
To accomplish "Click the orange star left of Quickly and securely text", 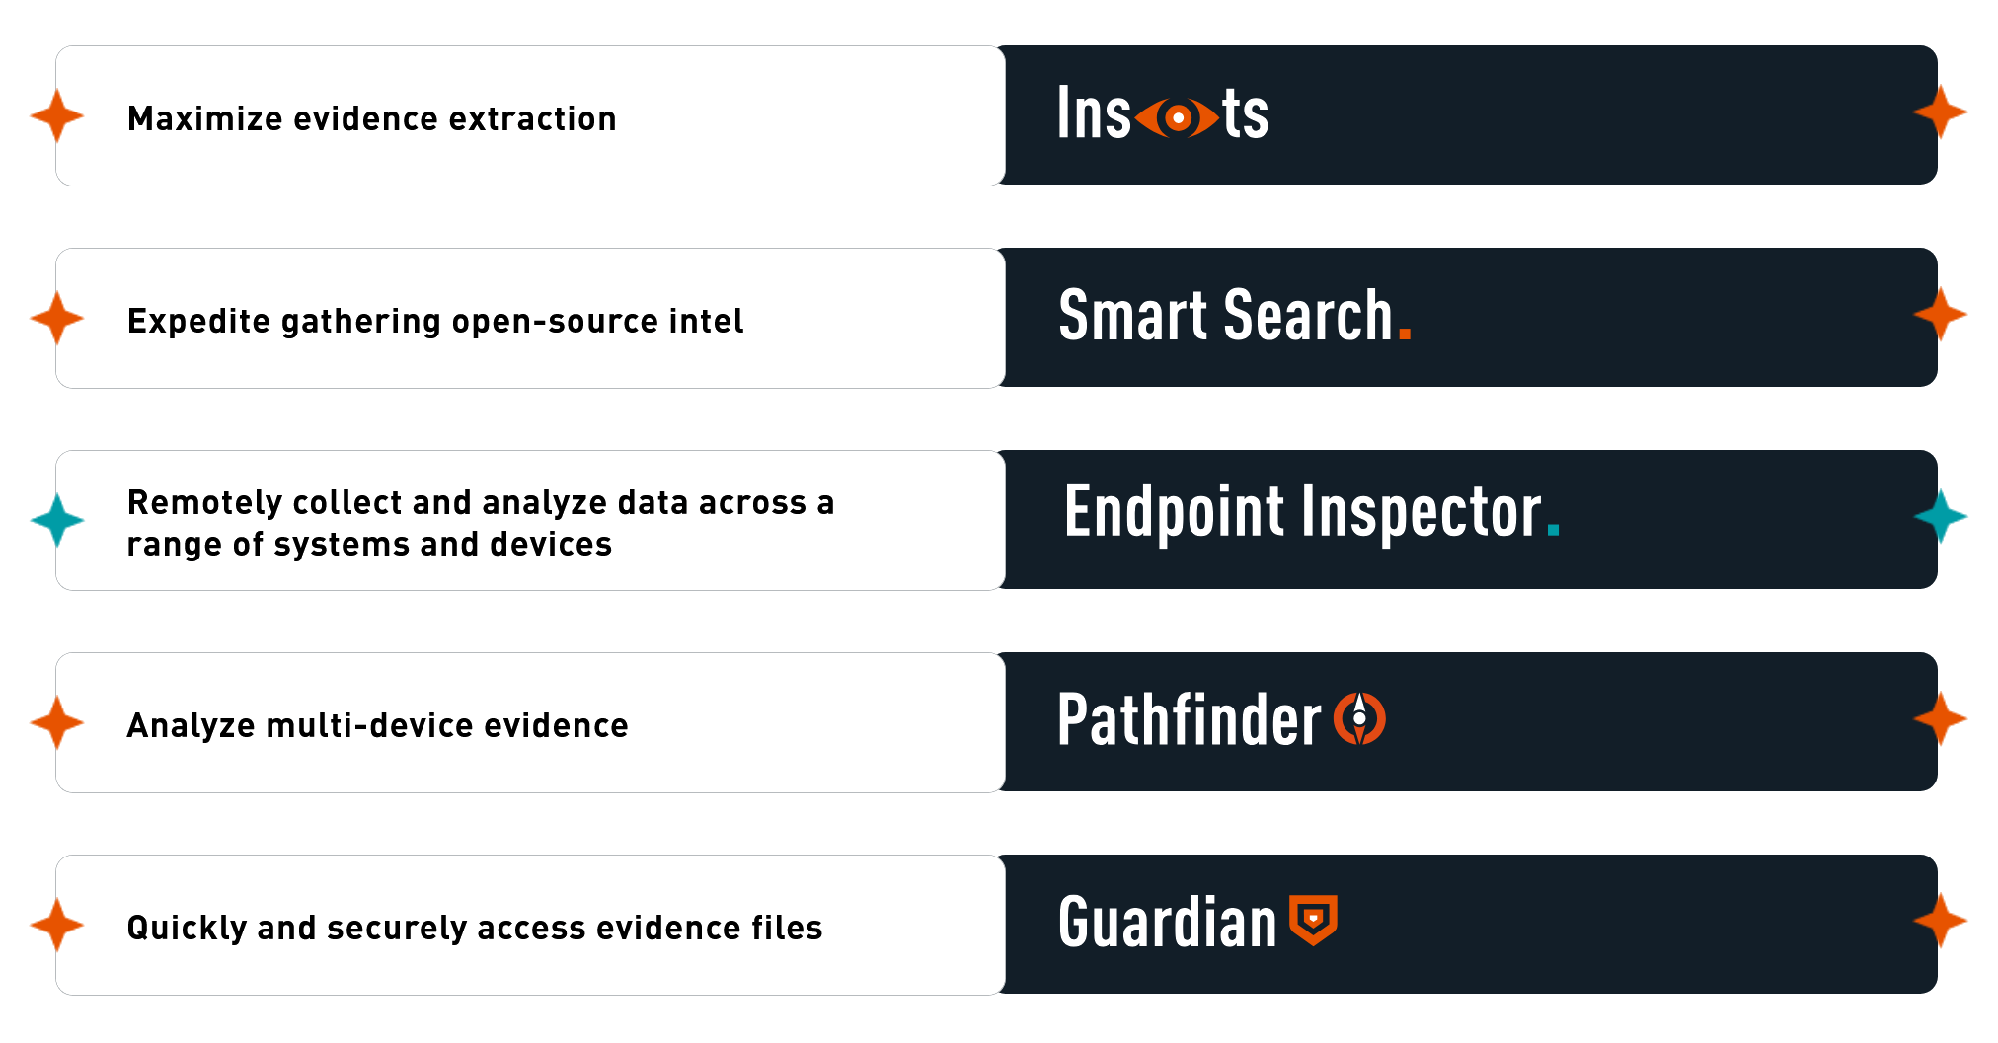I will (57, 925).
